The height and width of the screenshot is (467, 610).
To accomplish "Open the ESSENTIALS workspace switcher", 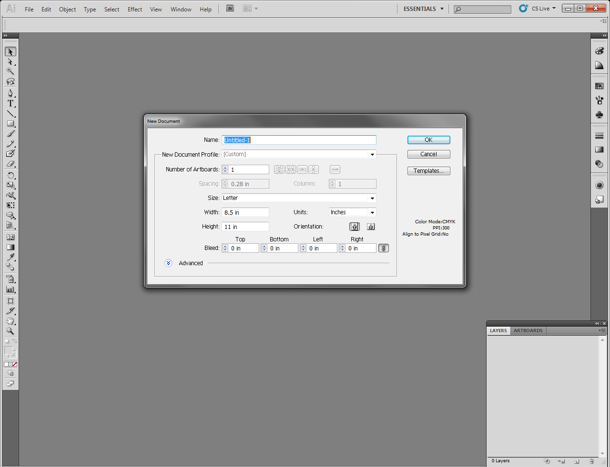I will pos(424,9).
